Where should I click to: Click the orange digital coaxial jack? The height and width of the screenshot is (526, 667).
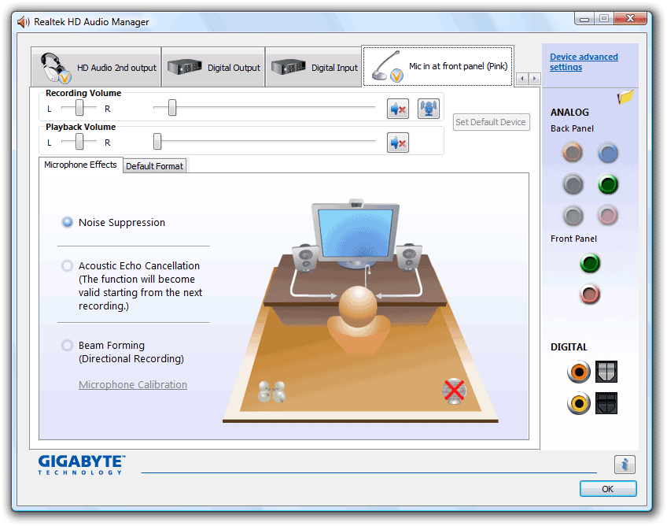click(579, 372)
